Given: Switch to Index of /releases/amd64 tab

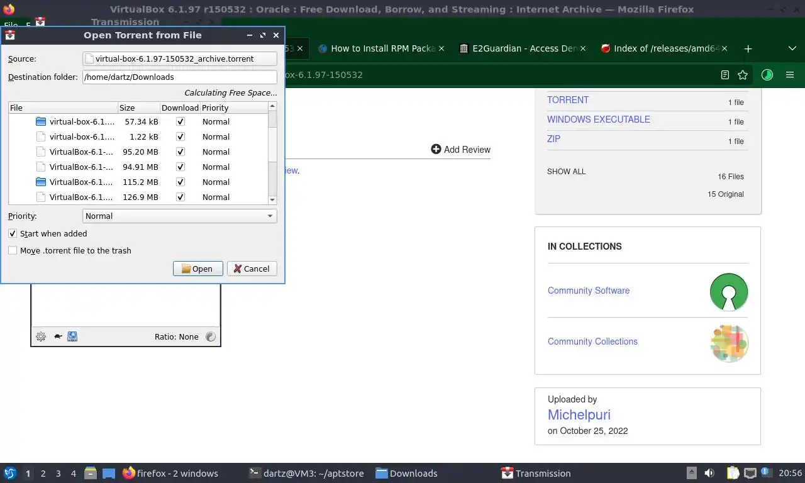Looking at the screenshot, I should click(x=665, y=48).
